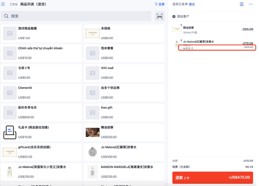Screen dimensions: 259x186
Task: Select product Clementii
Action: pos(41,93)
